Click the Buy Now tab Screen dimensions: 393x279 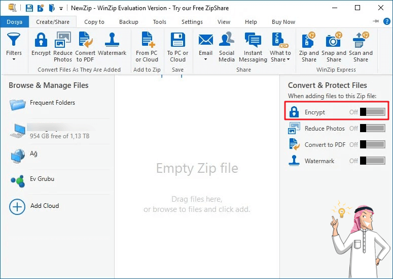tap(283, 22)
